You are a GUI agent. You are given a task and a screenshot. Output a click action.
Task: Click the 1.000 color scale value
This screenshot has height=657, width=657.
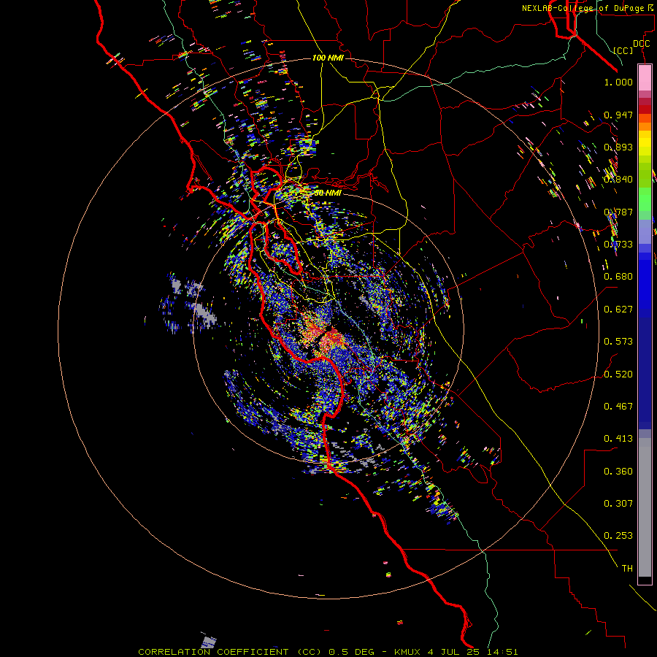click(x=618, y=82)
